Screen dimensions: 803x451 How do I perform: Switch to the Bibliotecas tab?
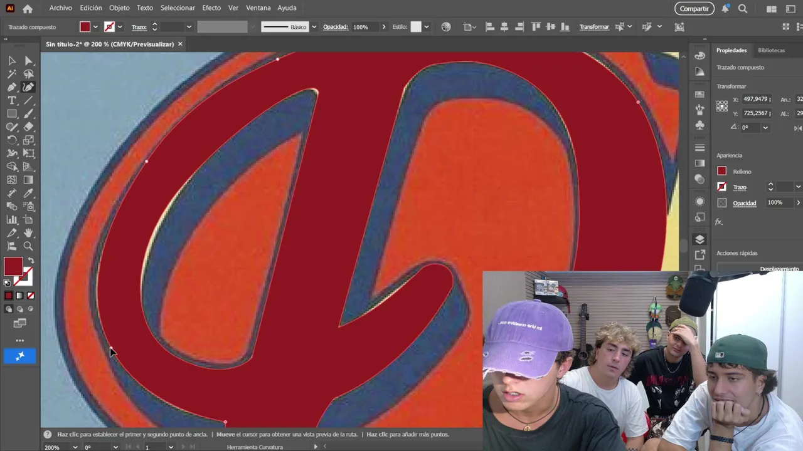click(771, 50)
